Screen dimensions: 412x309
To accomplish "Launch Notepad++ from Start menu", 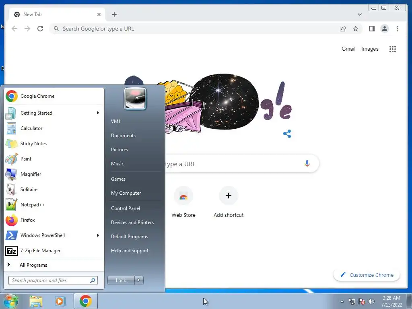I will (54, 205).
